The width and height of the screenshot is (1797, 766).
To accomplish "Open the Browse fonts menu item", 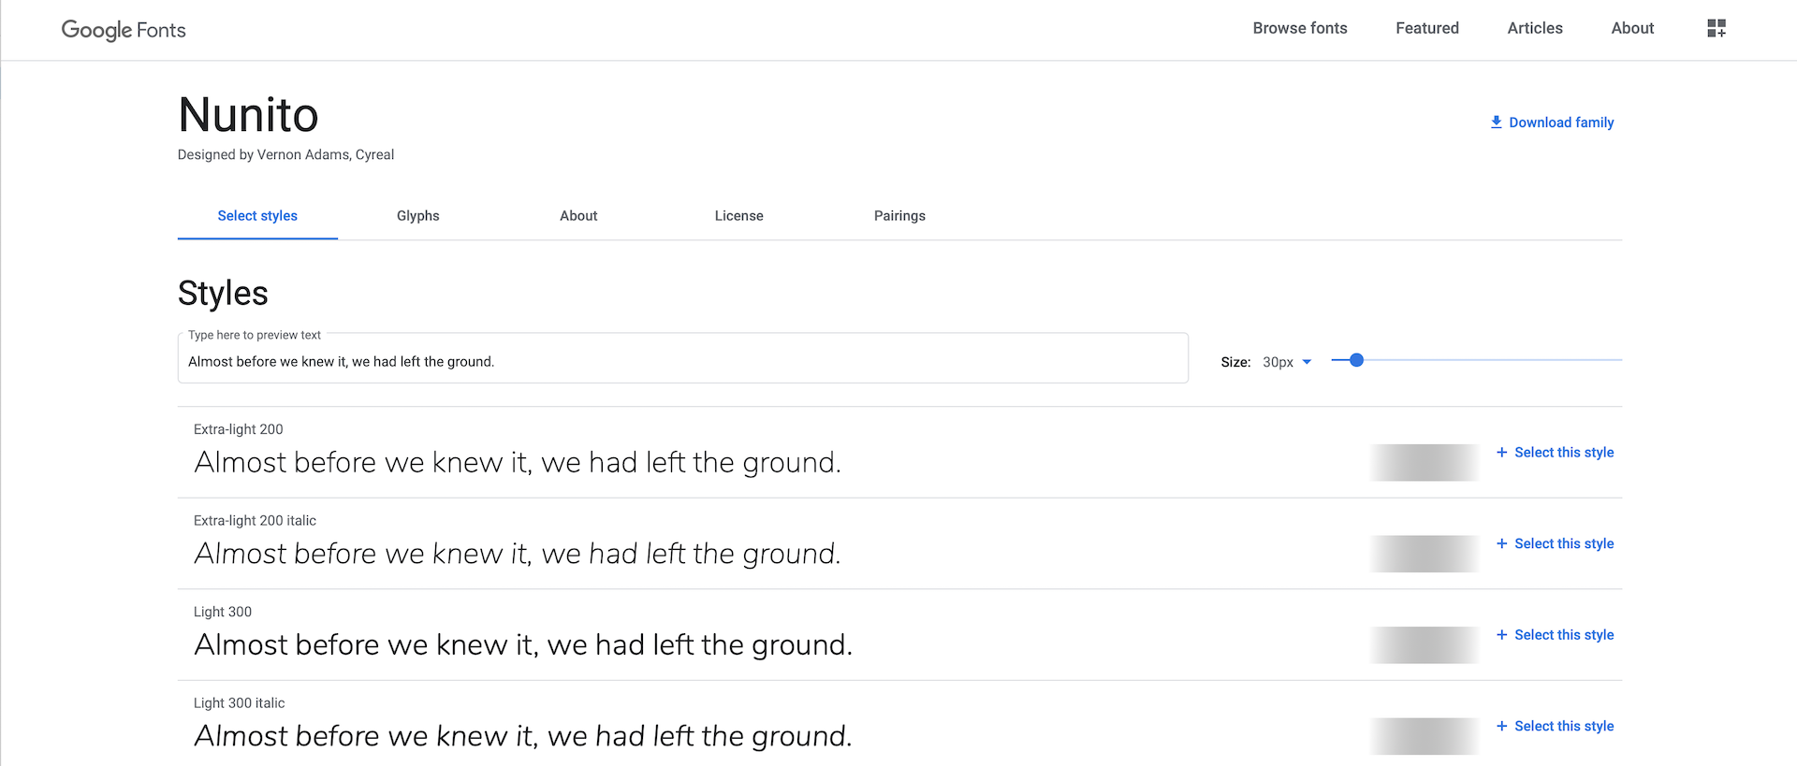I will pos(1299,28).
